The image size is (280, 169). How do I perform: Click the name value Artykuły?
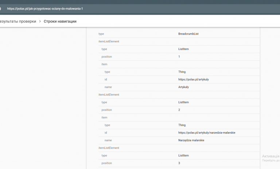pos(183,87)
